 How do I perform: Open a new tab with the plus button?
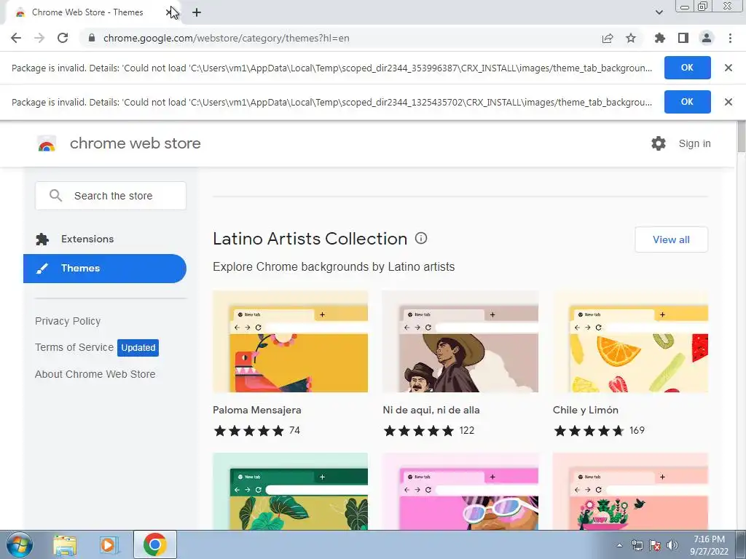coord(197,12)
